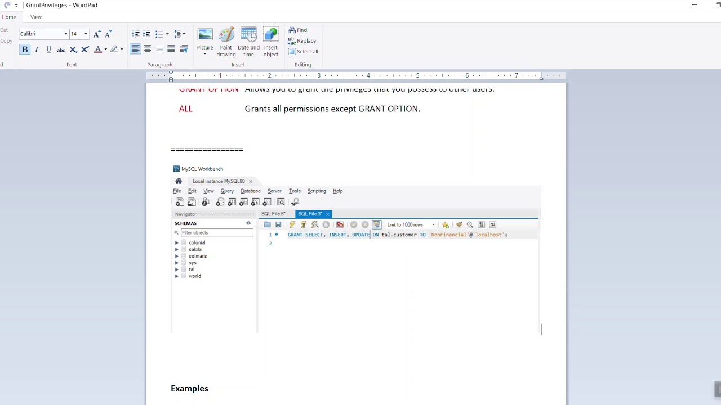The width and height of the screenshot is (721, 405).
Task: Set paragraph alignment to center
Action: coord(147,49)
